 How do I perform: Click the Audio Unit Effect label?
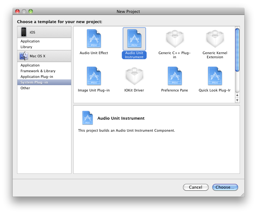pyautogui.click(x=94, y=53)
